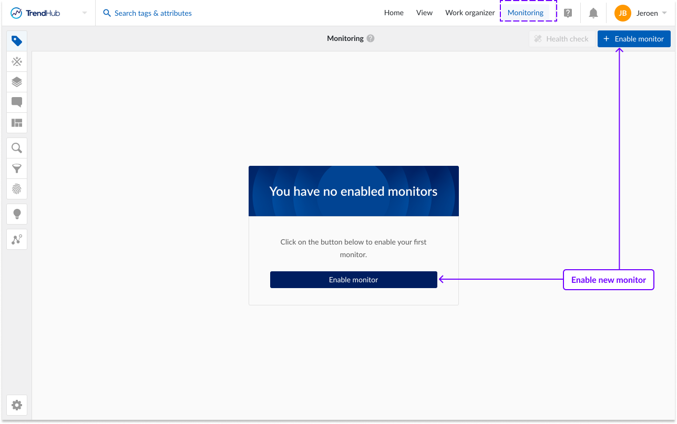Select the magnifying glass search tool in sidebar
The height and width of the screenshot is (424, 677).
tap(17, 148)
